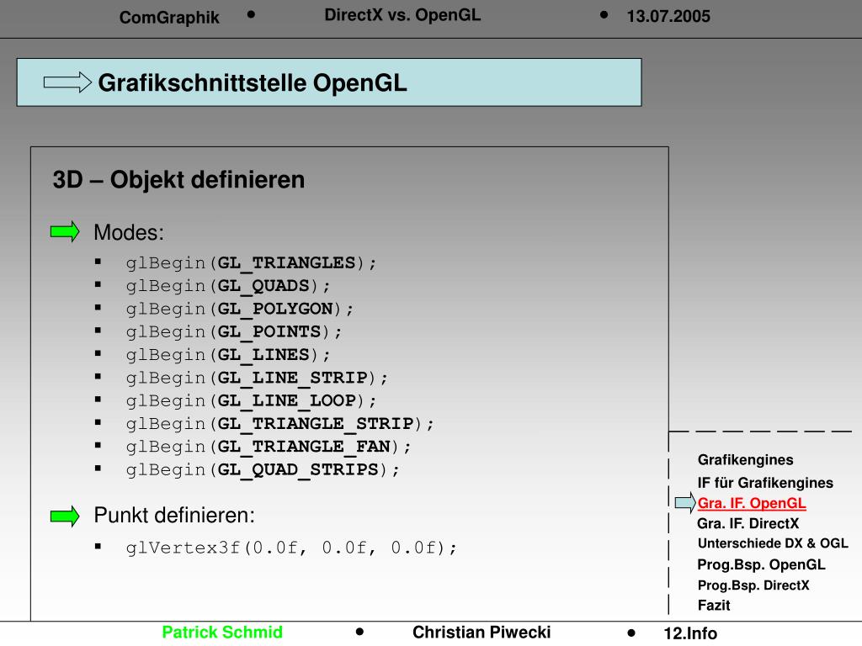Click the Grafikschnittstelle OpenGL title
The height and width of the screenshot is (646, 862).
pos(253,83)
